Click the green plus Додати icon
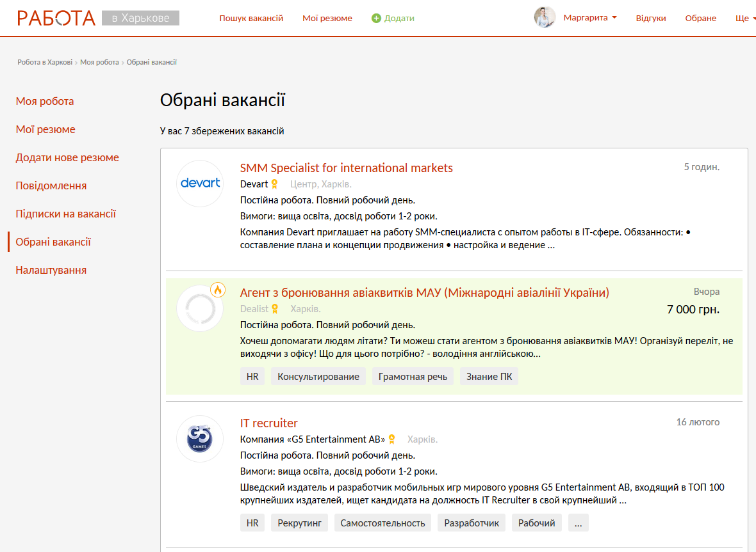The width and height of the screenshot is (756, 552). [x=376, y=19]
